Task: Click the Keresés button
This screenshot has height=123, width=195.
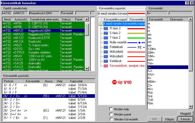Action: [x=186, y=119]
